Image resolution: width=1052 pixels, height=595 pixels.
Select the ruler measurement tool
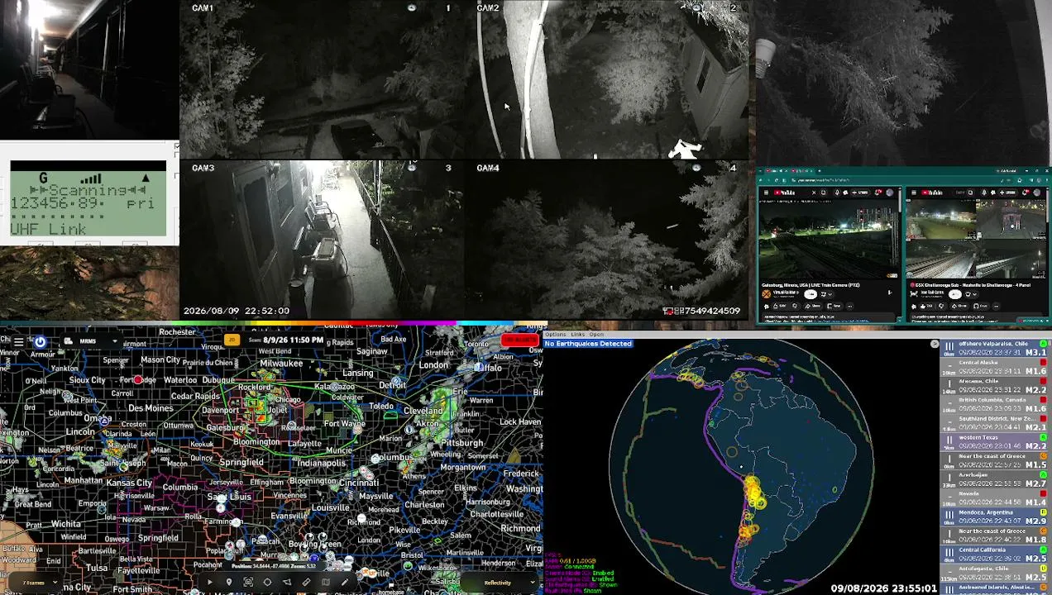(x=306, y=583)
